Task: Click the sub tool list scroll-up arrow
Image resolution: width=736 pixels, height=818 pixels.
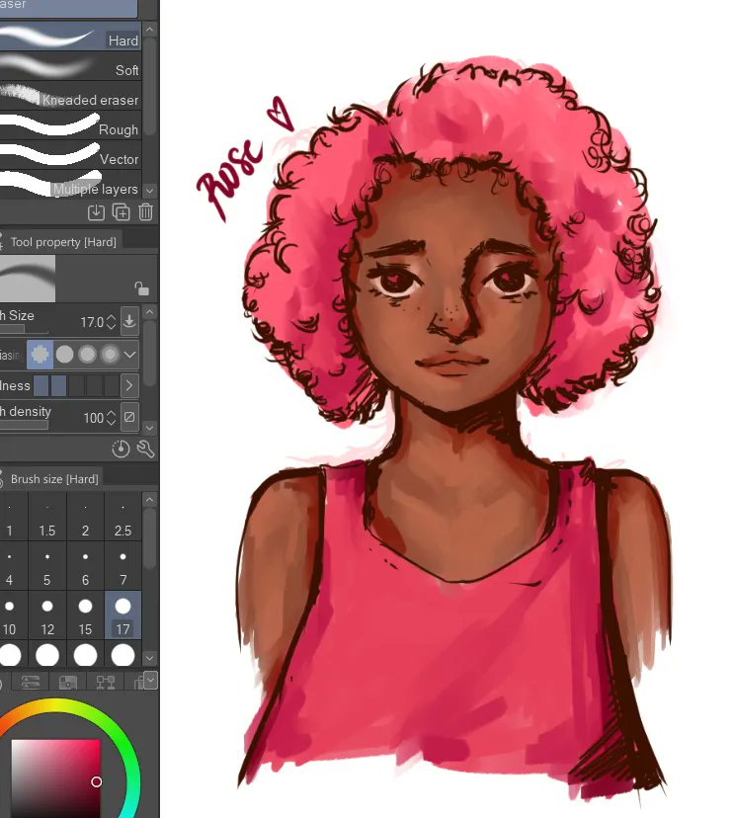Action: coord(150,30)
